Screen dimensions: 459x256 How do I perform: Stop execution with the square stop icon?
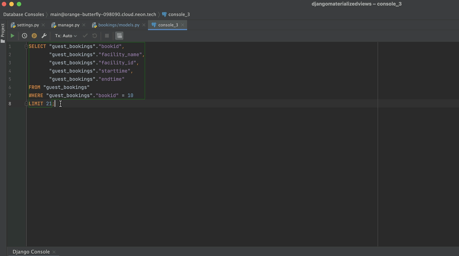107,36
